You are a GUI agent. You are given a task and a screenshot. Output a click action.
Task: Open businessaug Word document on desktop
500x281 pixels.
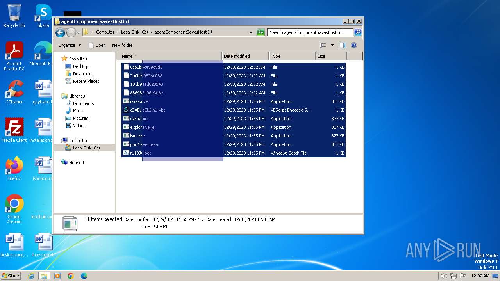pyautogui.click(x=14, y=245)
